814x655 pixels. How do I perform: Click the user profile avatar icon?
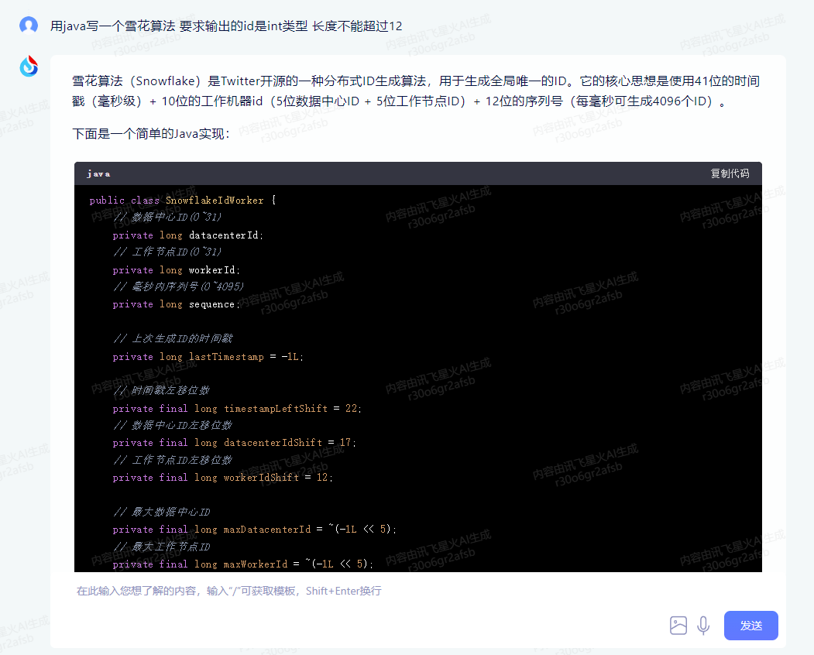[x=28, y=26]
